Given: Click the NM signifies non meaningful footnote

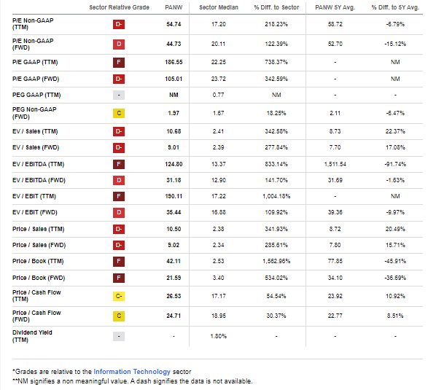Looking at the screenshot, I should (x=133, y=381).
